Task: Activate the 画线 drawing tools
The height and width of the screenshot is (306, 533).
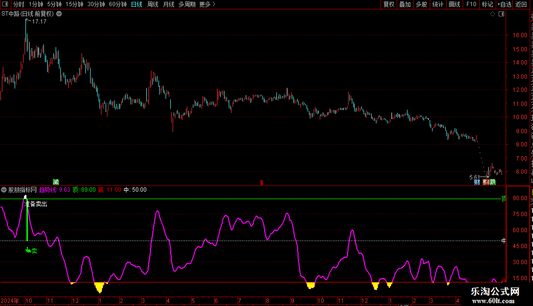Action: (x=454, y=4)
